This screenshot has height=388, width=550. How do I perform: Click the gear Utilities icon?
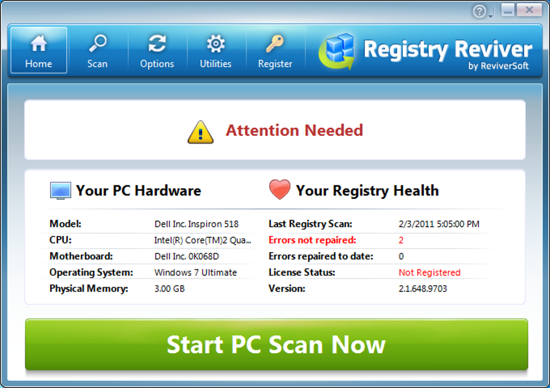215,44
